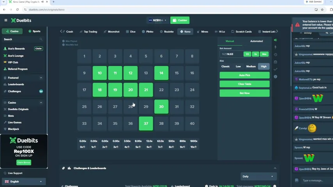Click the fairness scales icon
The width and height of the screenshot is (333, 187).
276,62
